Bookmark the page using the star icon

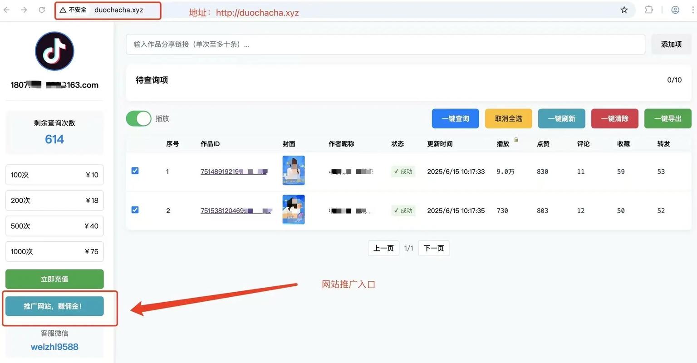pyautogui.click(x=624, y=9)
